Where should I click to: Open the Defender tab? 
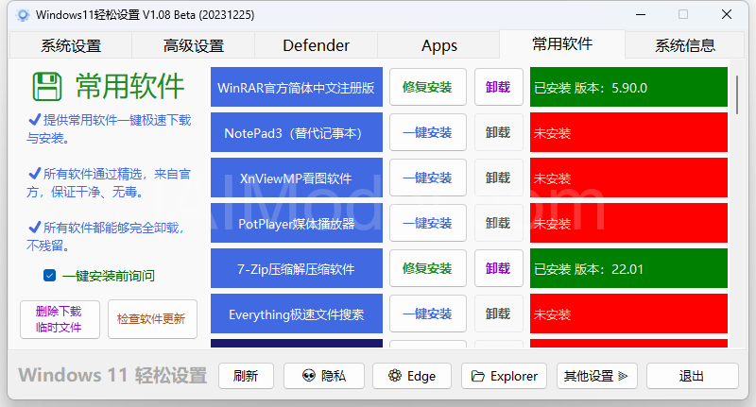[x=316, y=45]
